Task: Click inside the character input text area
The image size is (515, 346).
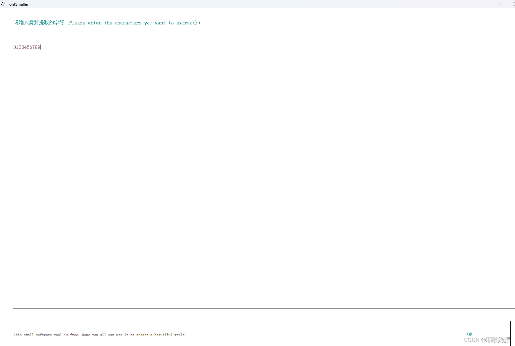Action: (x=264, y=176)
